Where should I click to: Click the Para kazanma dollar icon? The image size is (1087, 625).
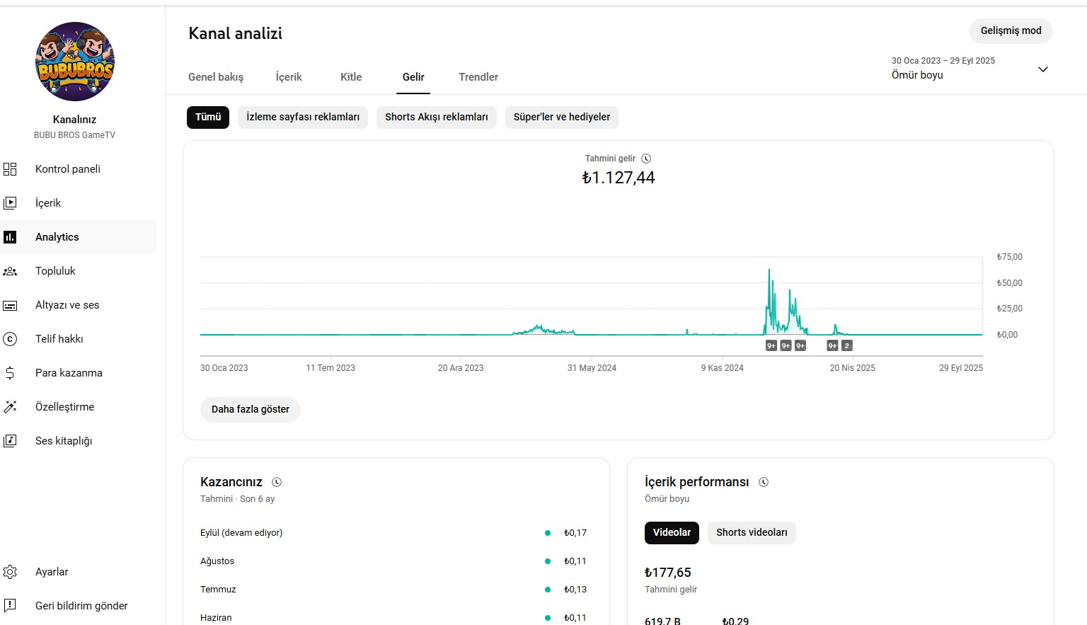point(10,373)
